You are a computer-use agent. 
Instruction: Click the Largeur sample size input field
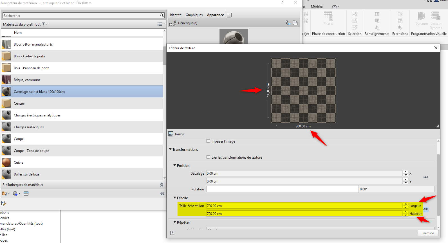(x=304, y=206)
